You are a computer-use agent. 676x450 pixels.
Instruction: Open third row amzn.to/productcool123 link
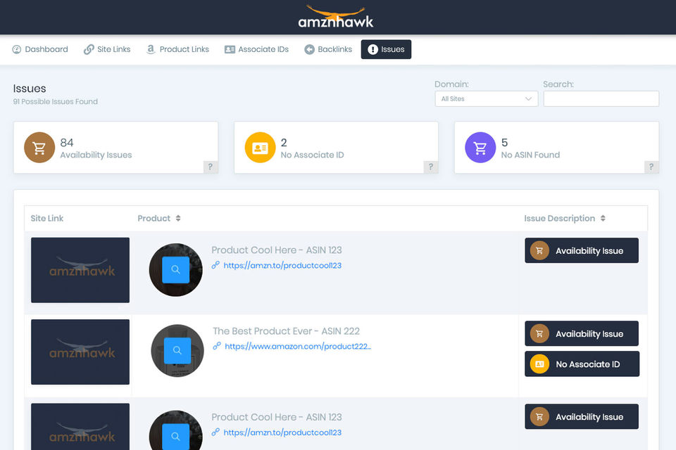(x=282, y=433)
